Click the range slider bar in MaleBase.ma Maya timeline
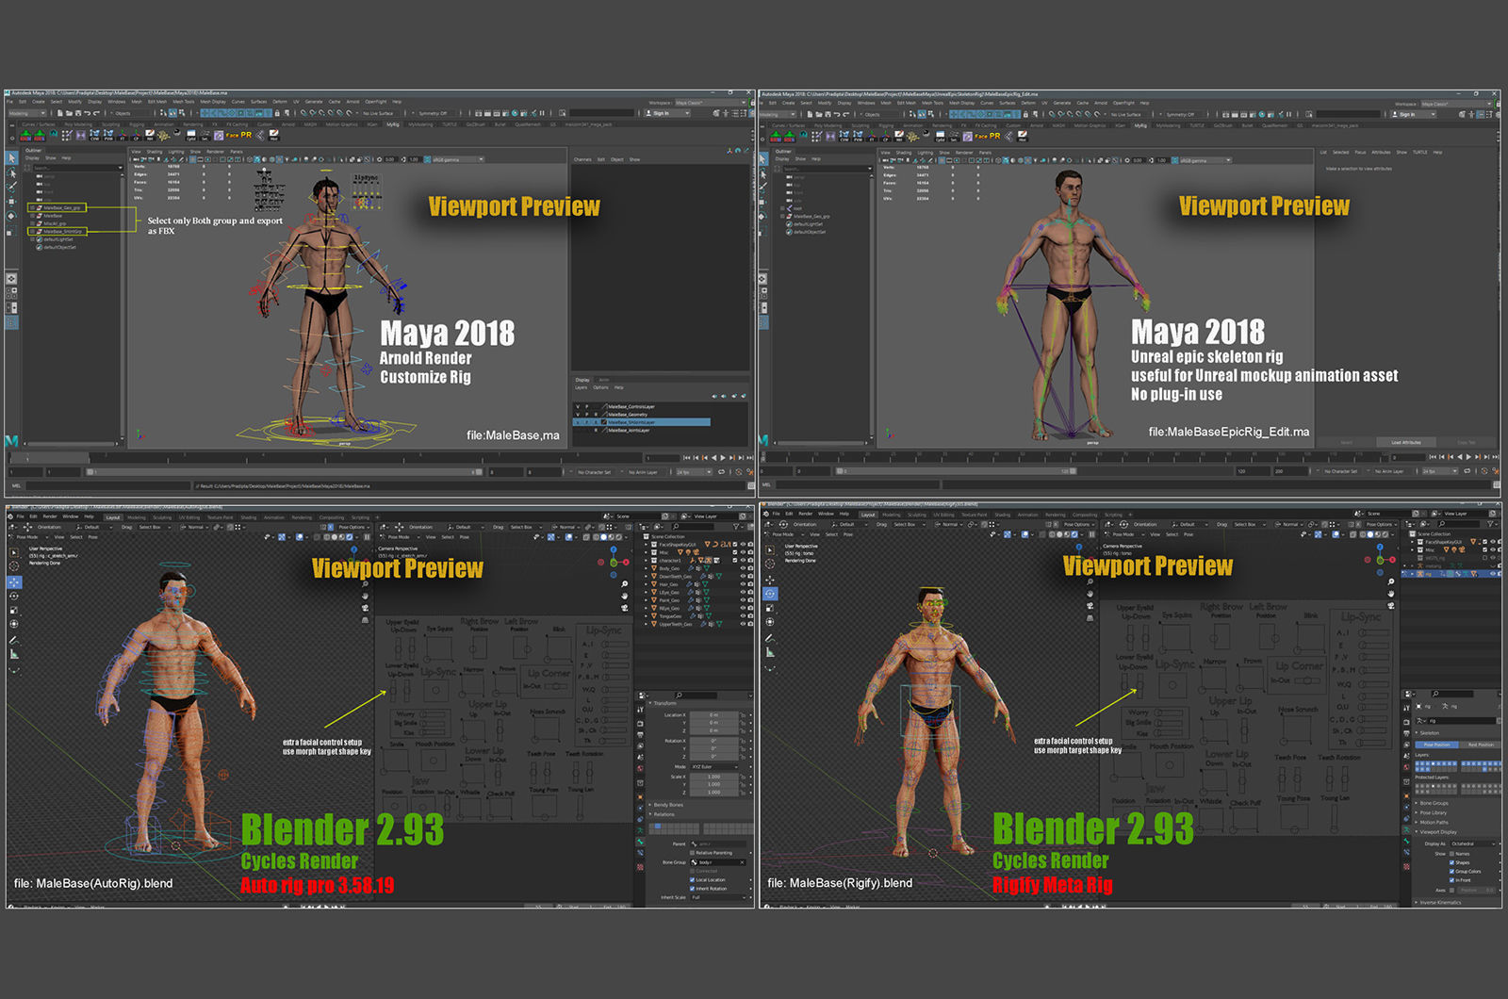The image size is (1508, 999). 286,471
